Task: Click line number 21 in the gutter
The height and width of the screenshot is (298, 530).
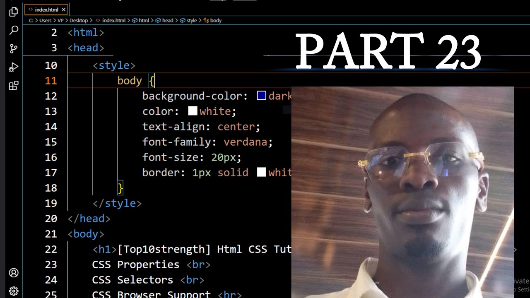Action: tap(51, 234)
